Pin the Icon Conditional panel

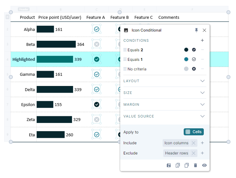pos(196,30)
